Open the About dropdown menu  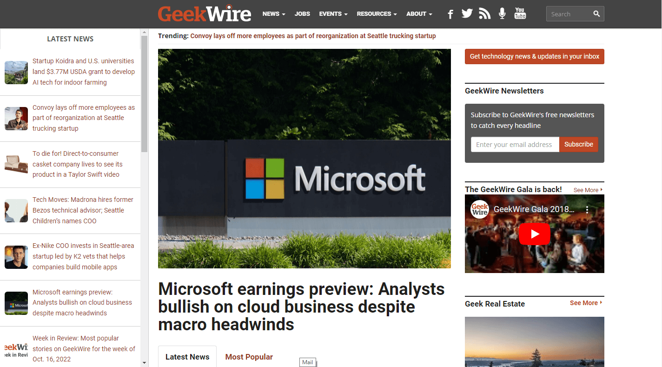[x=419, y=14]
